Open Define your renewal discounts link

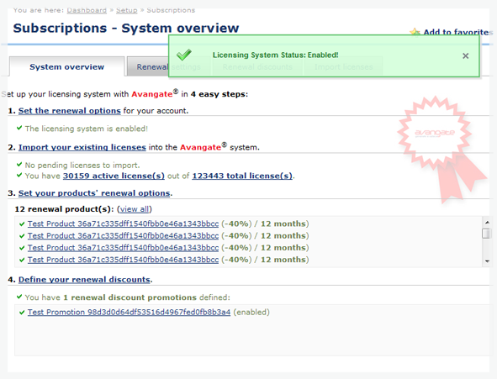pyautogui.click(x=84, y=280)
